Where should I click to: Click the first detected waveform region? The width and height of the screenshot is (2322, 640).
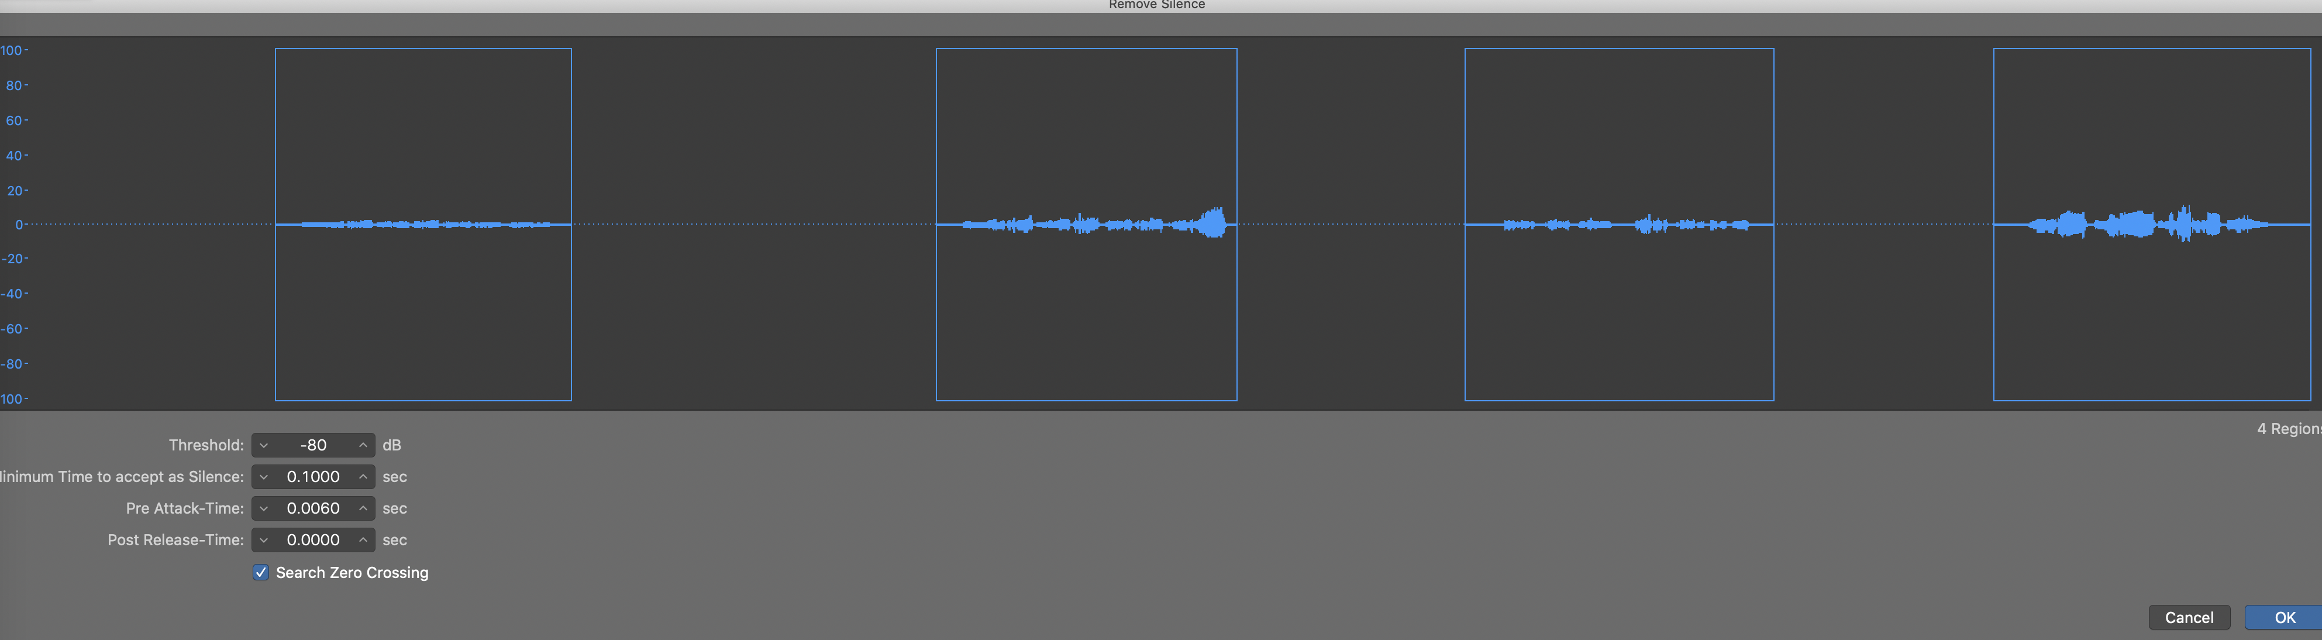[x=423, y=225]
